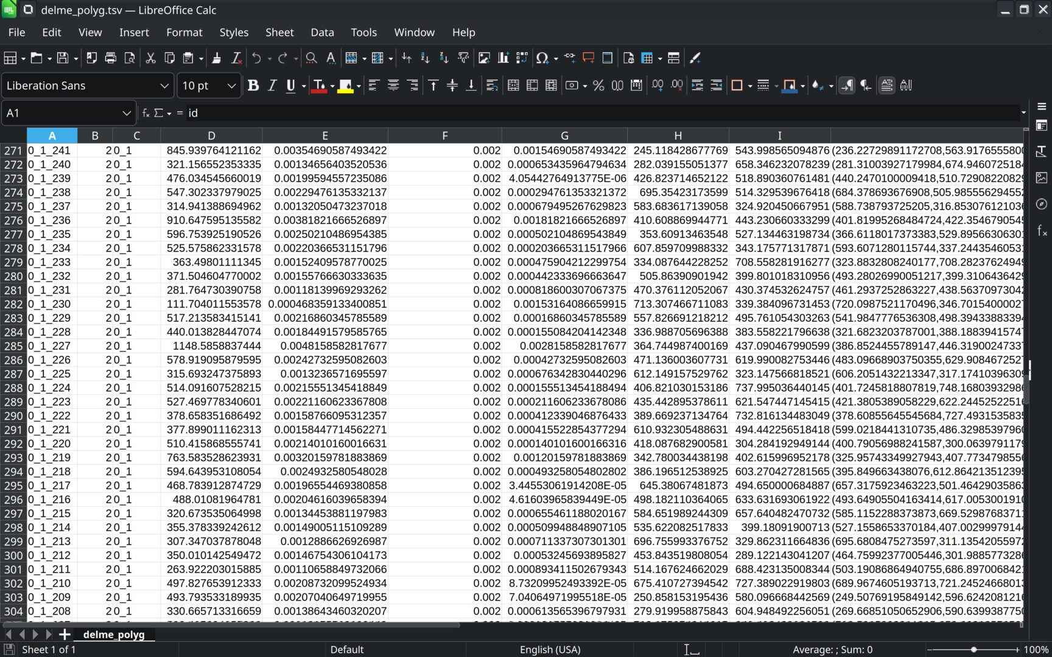The height and width of the screenshot is (657, 1052).
Task: Toggle Italic formatting
Action: point(272,86)
